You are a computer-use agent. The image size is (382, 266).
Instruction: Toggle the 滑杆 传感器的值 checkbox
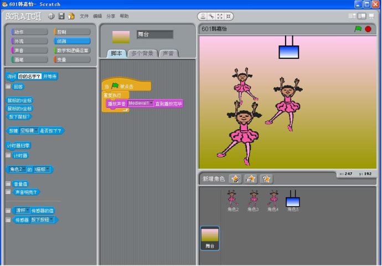coord(8,211)
